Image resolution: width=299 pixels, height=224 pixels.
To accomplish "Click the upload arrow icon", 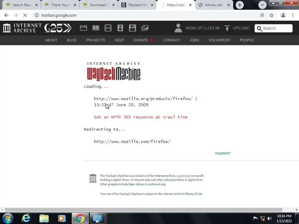I will [x=227, y=28].
